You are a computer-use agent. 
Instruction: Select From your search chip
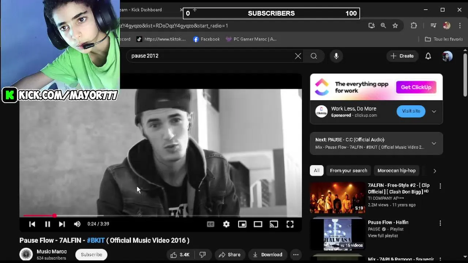(x=348, y=171)
